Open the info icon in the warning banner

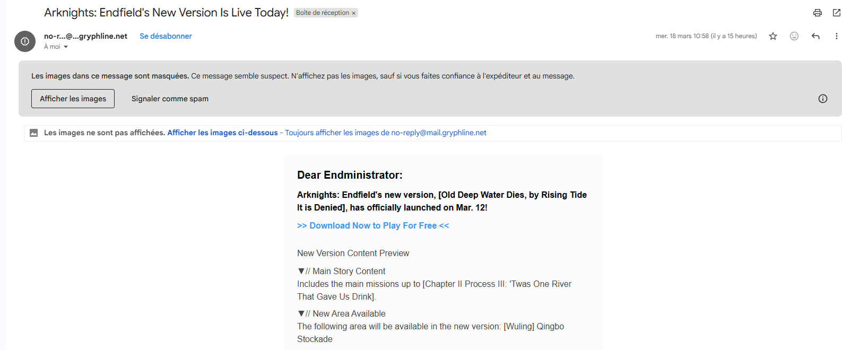[x=823, y=99]
